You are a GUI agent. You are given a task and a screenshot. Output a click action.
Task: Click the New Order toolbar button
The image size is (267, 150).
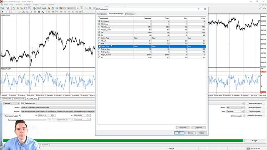(40, 8)
